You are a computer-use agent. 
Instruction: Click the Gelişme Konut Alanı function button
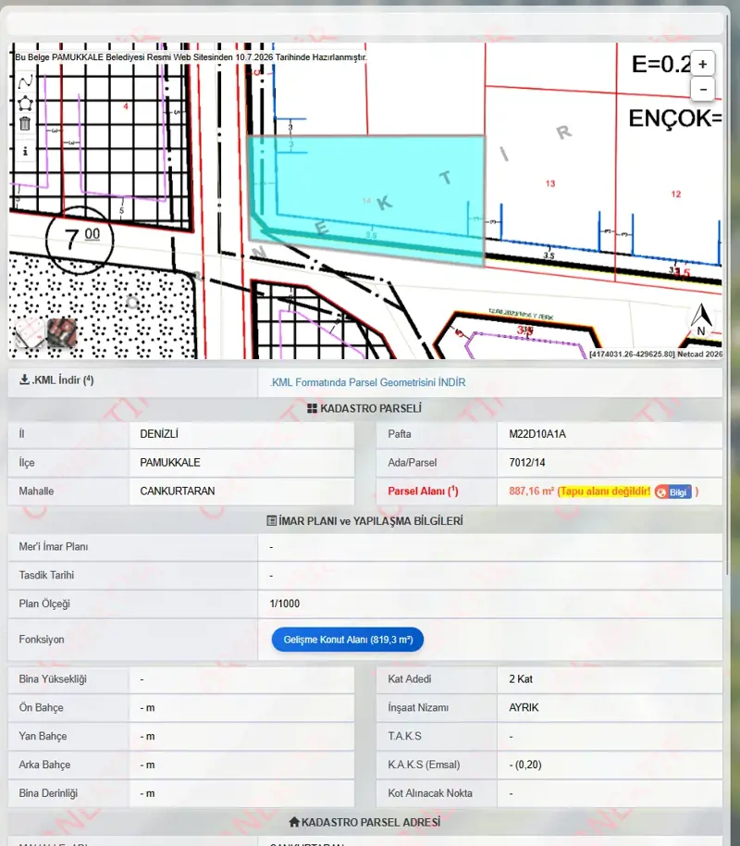pos(348,640)
